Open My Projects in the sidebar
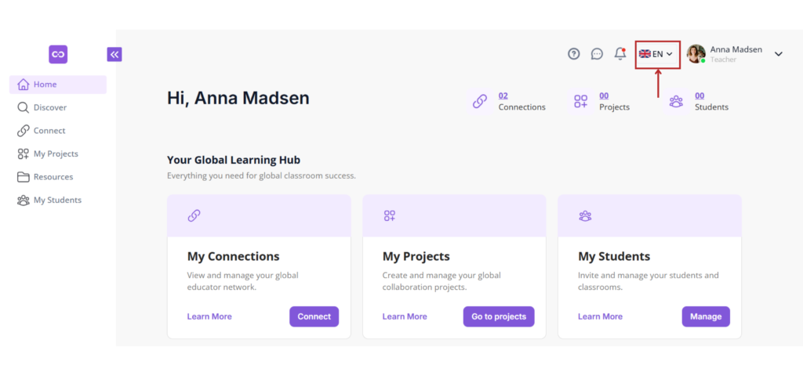Image resolution: width=803 pixels, height=376 pixels. (55, 154)
